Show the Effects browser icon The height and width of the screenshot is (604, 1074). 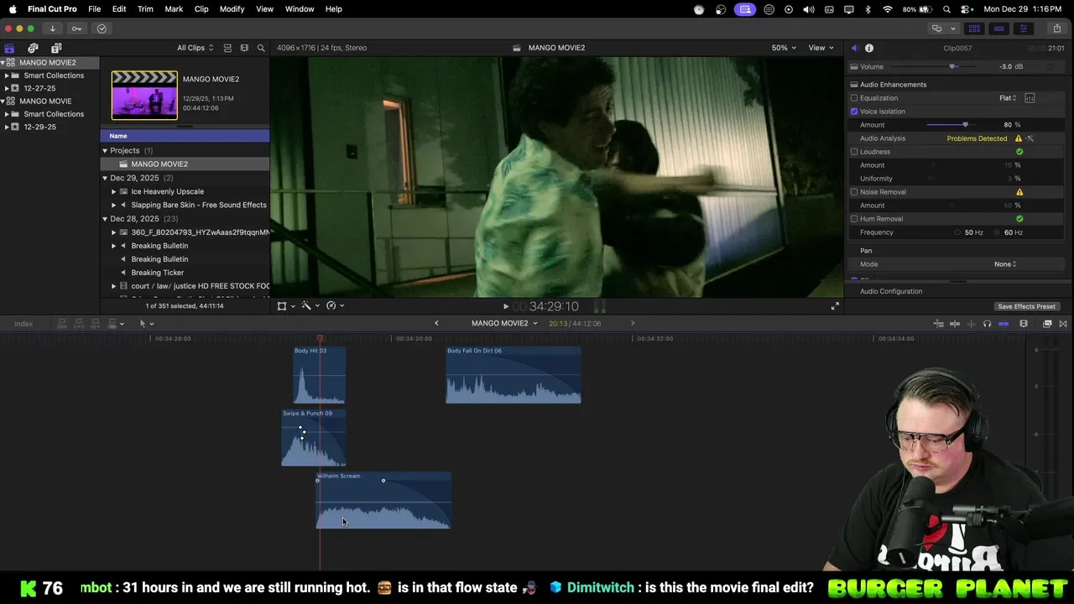1047,324
